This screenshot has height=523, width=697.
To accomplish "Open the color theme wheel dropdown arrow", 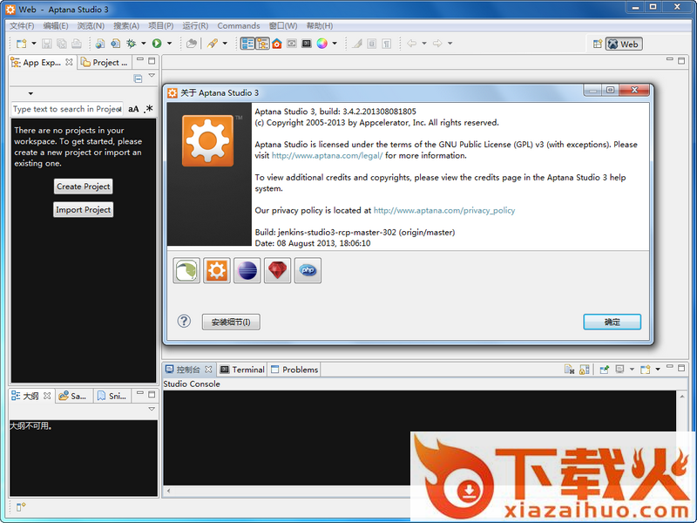I will pyautogui.click(x=335, y=43).
